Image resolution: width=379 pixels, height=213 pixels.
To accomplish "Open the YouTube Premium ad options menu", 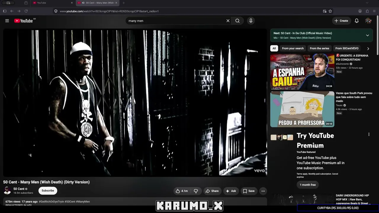I will (369, 134).
